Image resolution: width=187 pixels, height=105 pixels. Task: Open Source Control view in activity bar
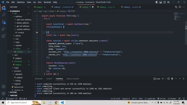click(4, 22)
